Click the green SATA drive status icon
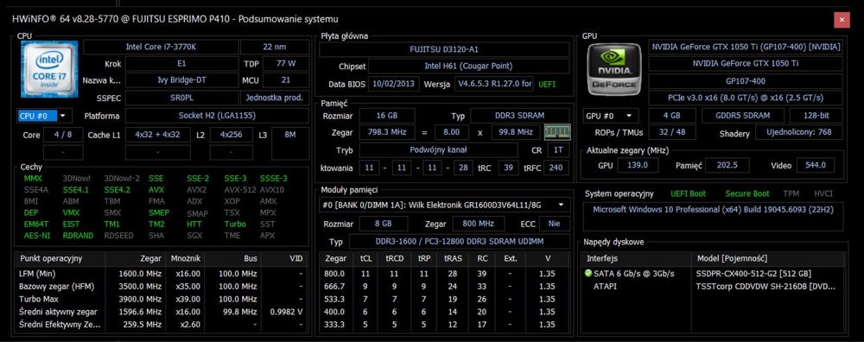Viewport: 864px width, 342px height. [588, 274]
